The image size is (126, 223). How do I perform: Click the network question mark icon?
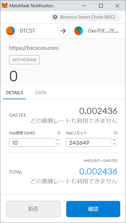(x=55, y=17)
